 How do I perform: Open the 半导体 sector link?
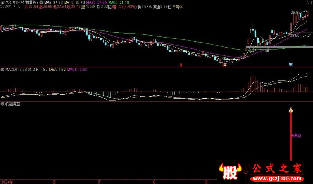click(x=178, y=7)
